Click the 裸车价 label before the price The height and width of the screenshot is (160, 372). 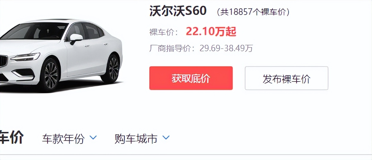click(164, 32)
